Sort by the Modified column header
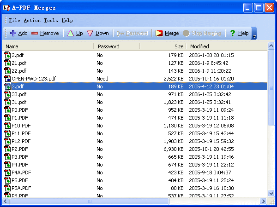The width and height of the screenshot is (277, 207). coord(227,46)
